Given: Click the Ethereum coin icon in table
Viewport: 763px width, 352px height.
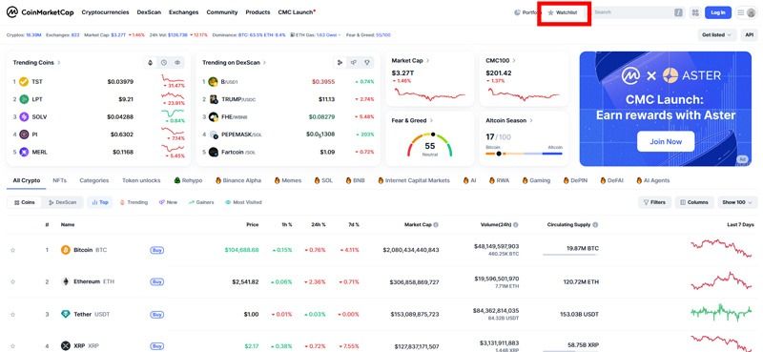Looking at the screenshot, I should [66, 281].
